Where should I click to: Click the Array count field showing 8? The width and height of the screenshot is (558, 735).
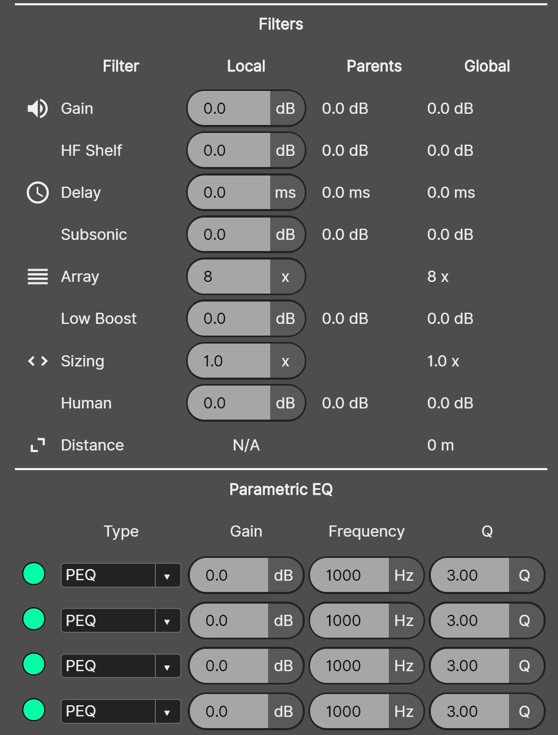click(230, 277)
